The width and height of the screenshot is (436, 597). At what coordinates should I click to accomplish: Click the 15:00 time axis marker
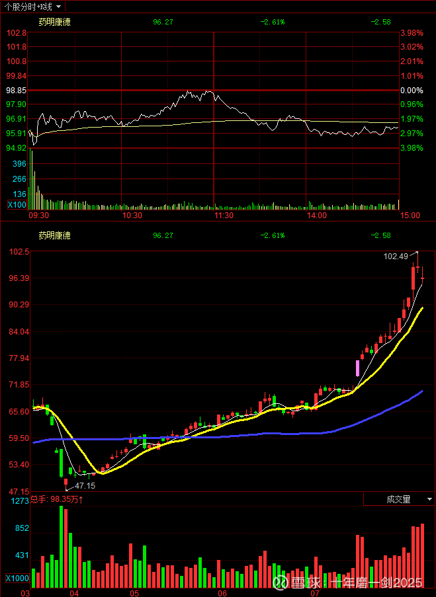(x=410, y=216)
